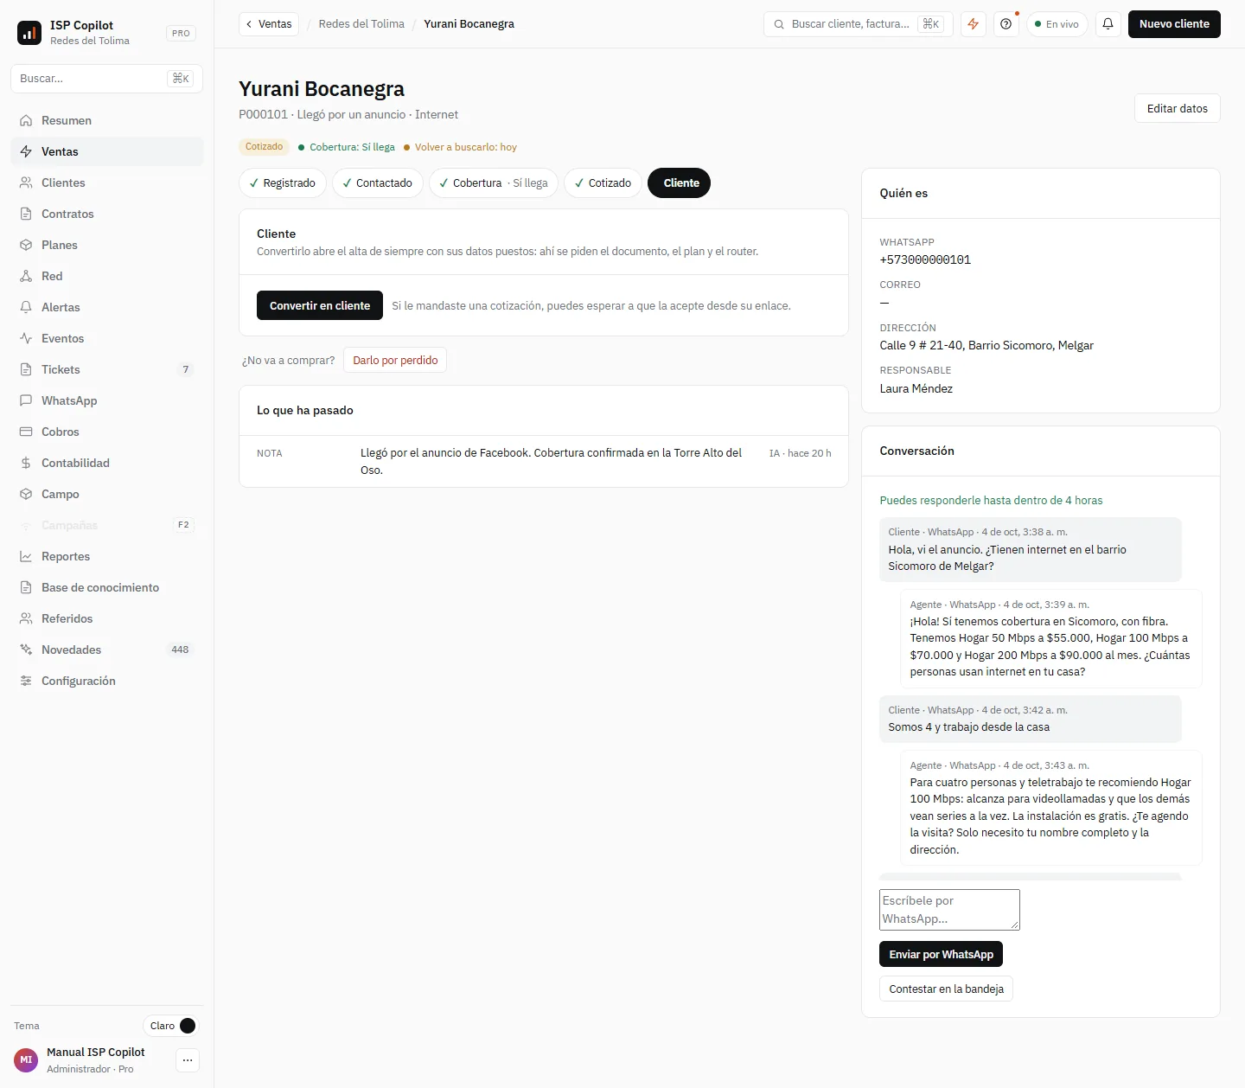Click Convertir en cliente button
This screenshot has height=1088, width=1245.
click(x=320, y=305)
